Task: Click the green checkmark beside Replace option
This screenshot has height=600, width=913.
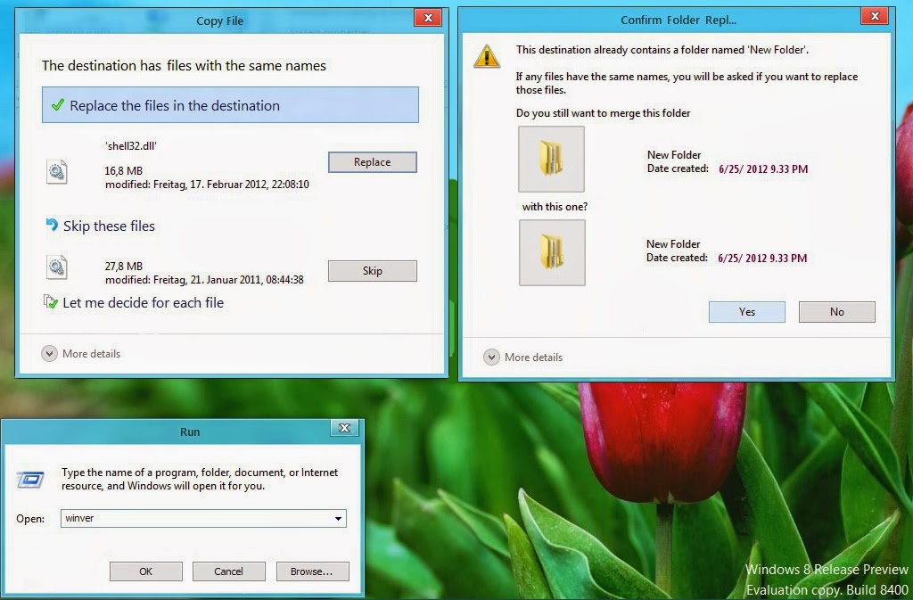Action: [60, 104]
